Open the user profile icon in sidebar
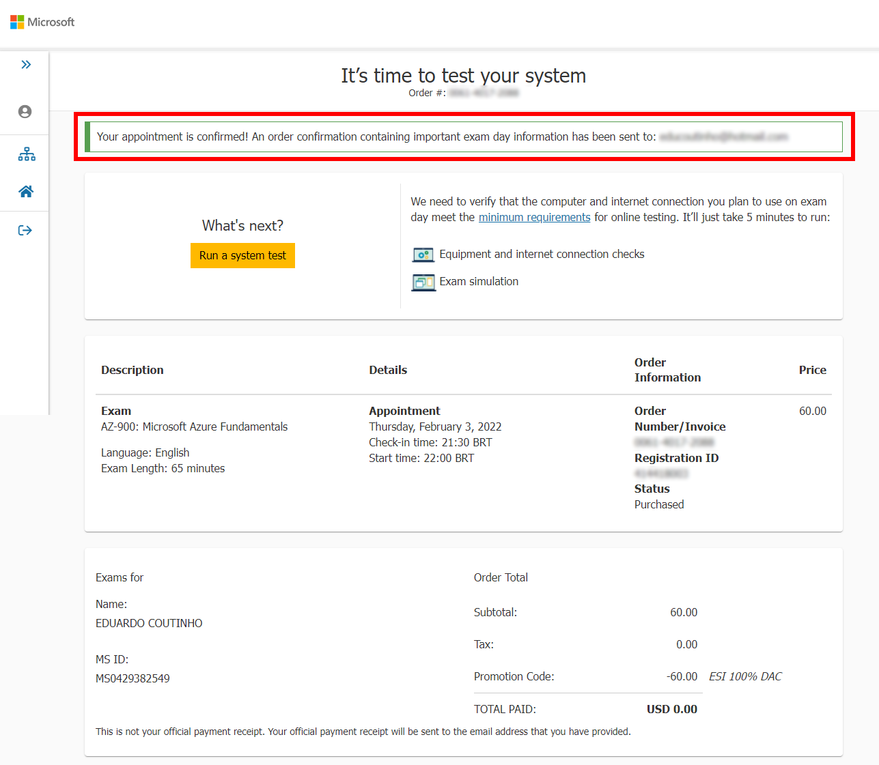Screen dimensions: 879x765 25,112
